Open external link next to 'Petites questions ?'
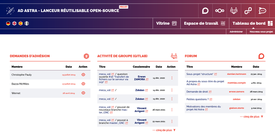Image resolution: width=275 pixels, height=136 pixels. [x=211, y=99]
